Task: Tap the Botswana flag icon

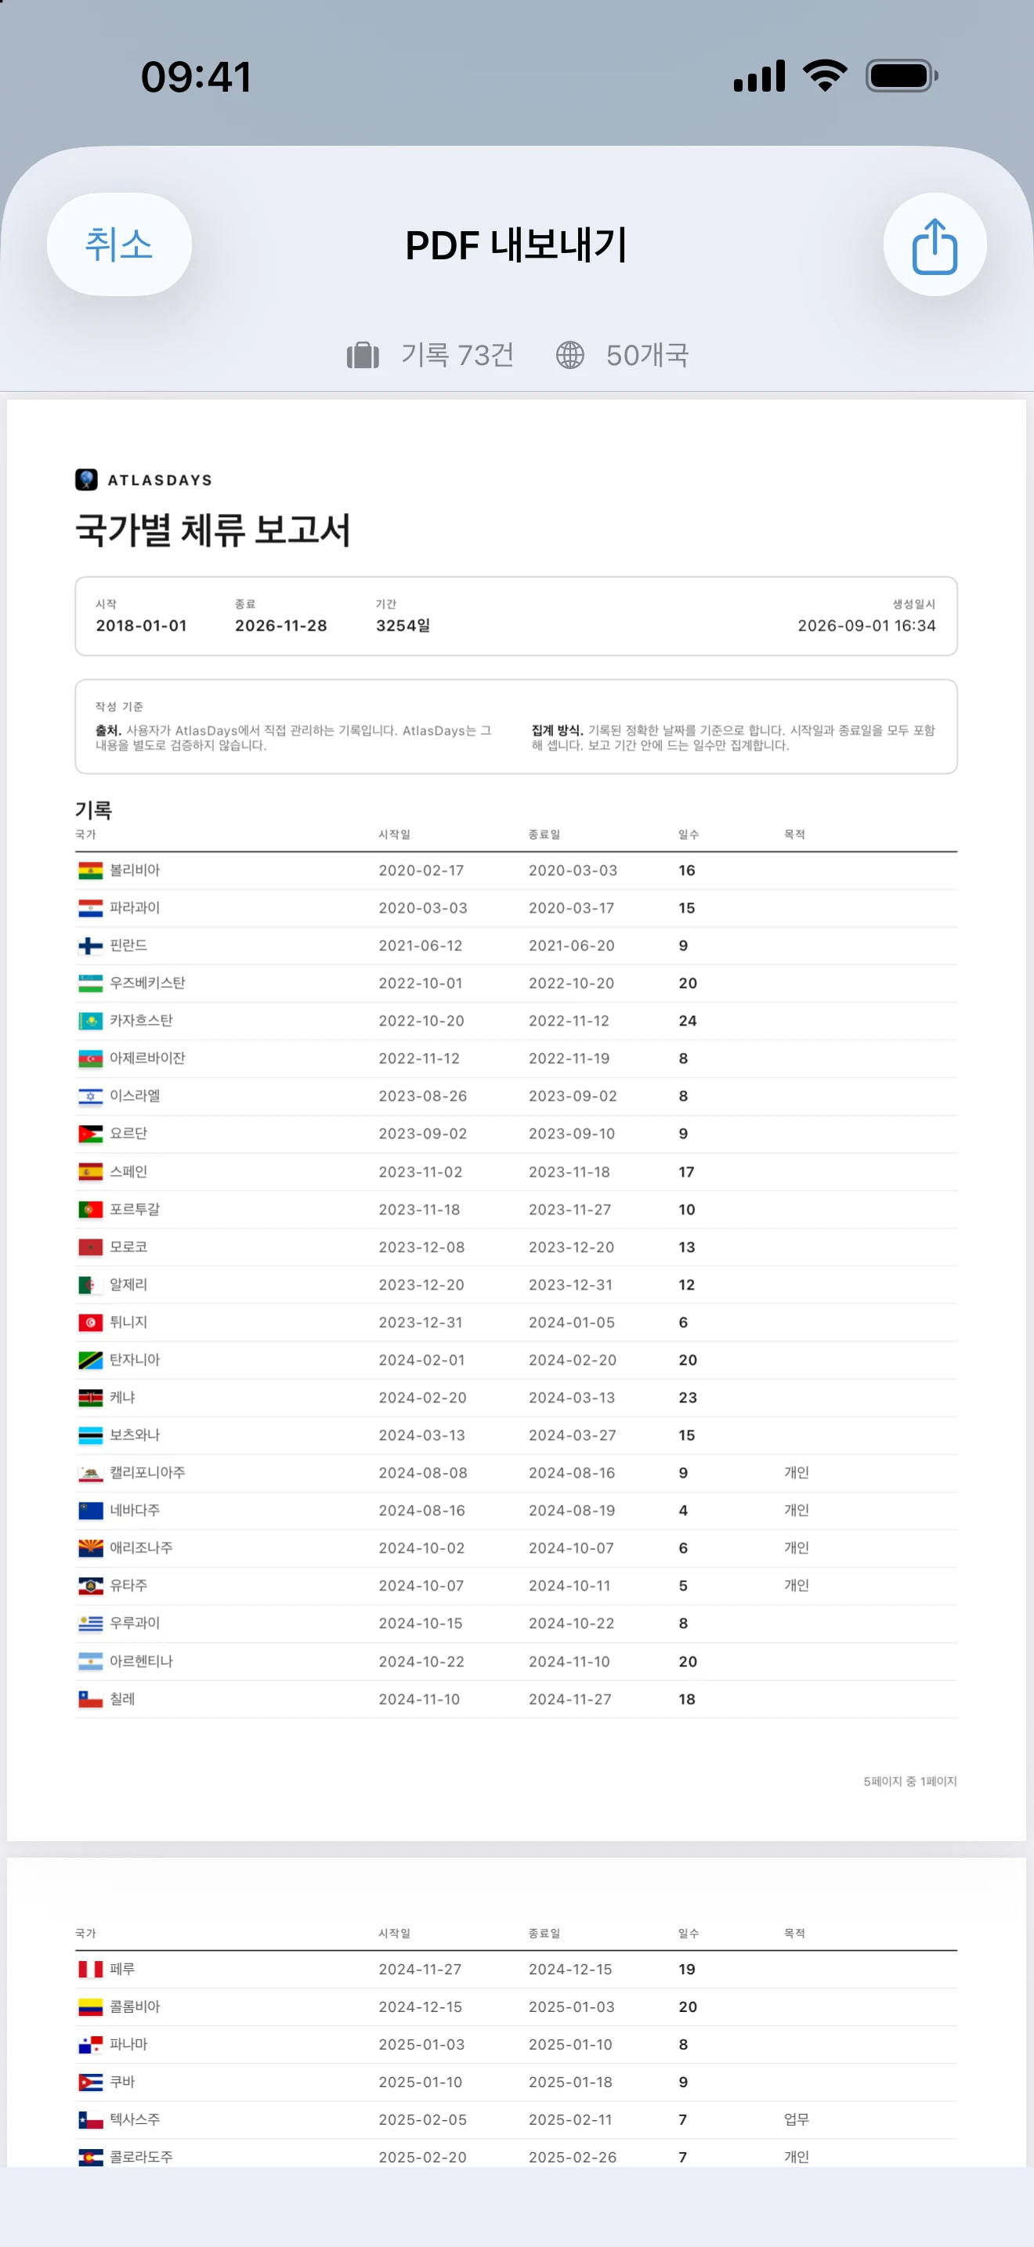Action: (x=91, y=1435)
